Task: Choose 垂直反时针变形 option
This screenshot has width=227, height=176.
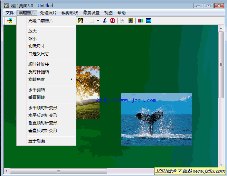Action: click(x=46, y=130)
